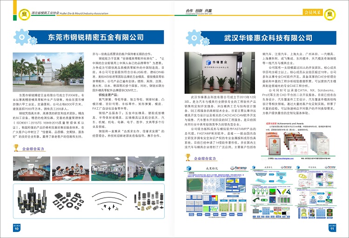Click the 武汉华锋惠众科技有限公司 title banner
The width and height of the screenshot is (349, 238).
263,37
